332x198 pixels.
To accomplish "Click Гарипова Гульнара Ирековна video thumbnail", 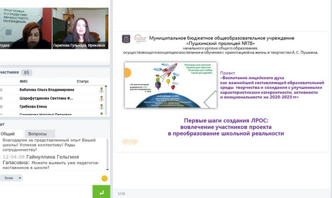I will (x=80, y=28).
